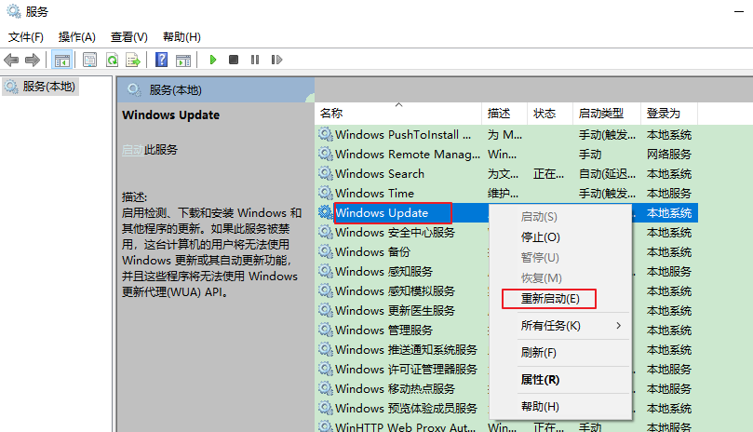Click the Forward arrow toolbar icon
Screen dimensions: 753x432
33,61
